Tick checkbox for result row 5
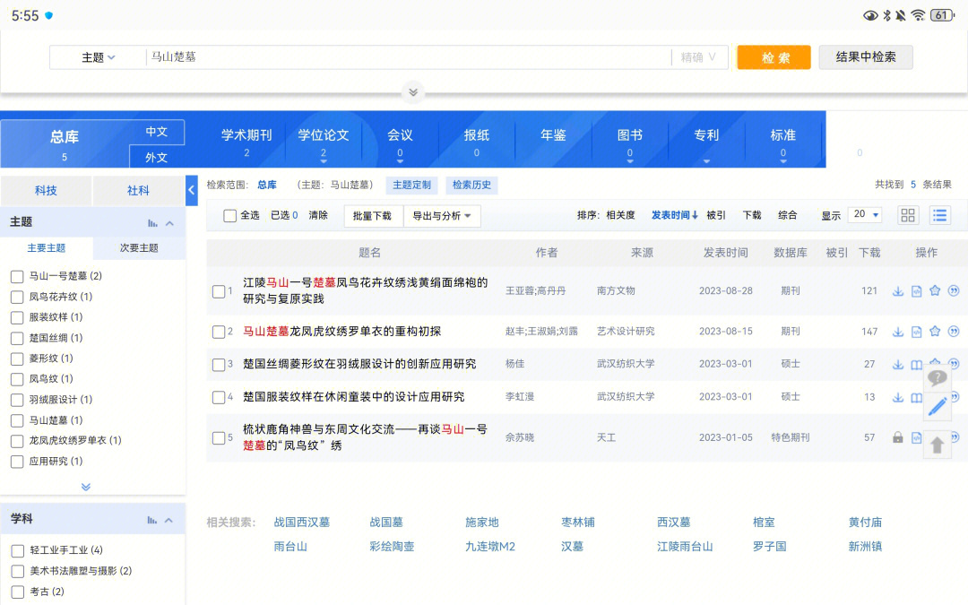Viewport: 968px width, 605px height. [219, 437]
